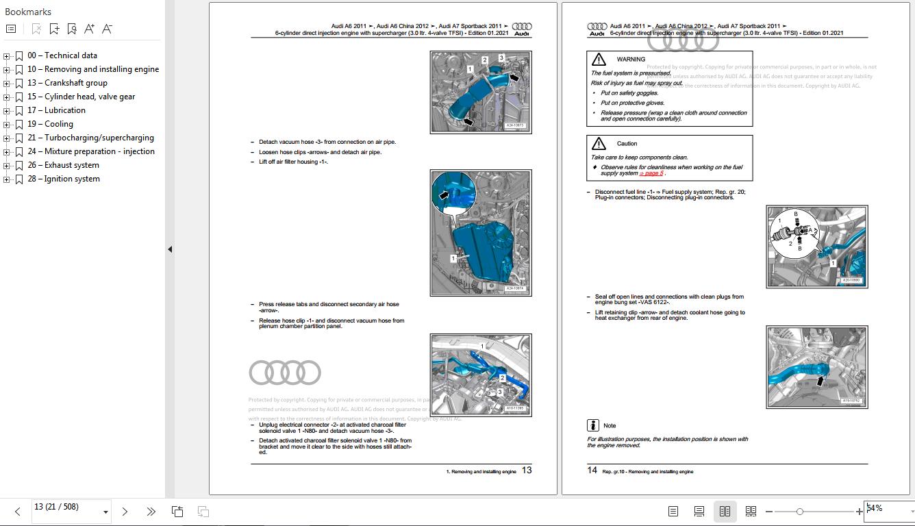Toggle the facing two-page view
Screen dimensions: 915x526
pos(725,512)
